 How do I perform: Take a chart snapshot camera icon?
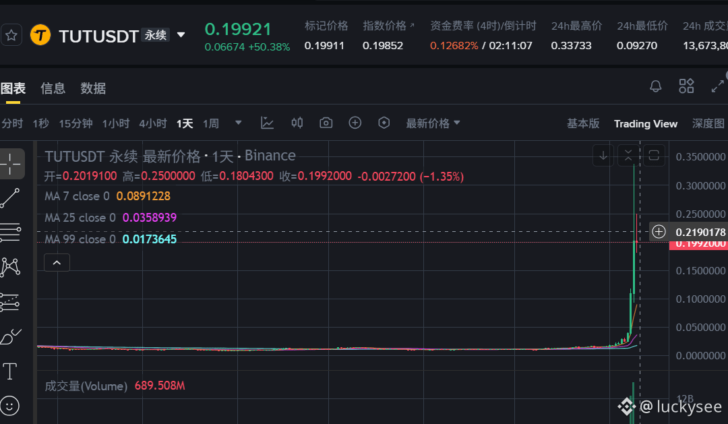326,123
